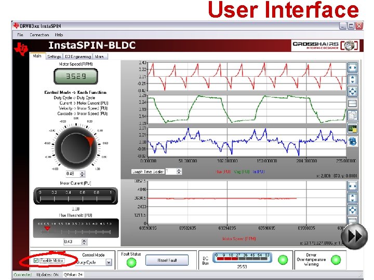Minimize the DRV83xx InstaSPIN window
374x280 pixels.
click(343, 26)
